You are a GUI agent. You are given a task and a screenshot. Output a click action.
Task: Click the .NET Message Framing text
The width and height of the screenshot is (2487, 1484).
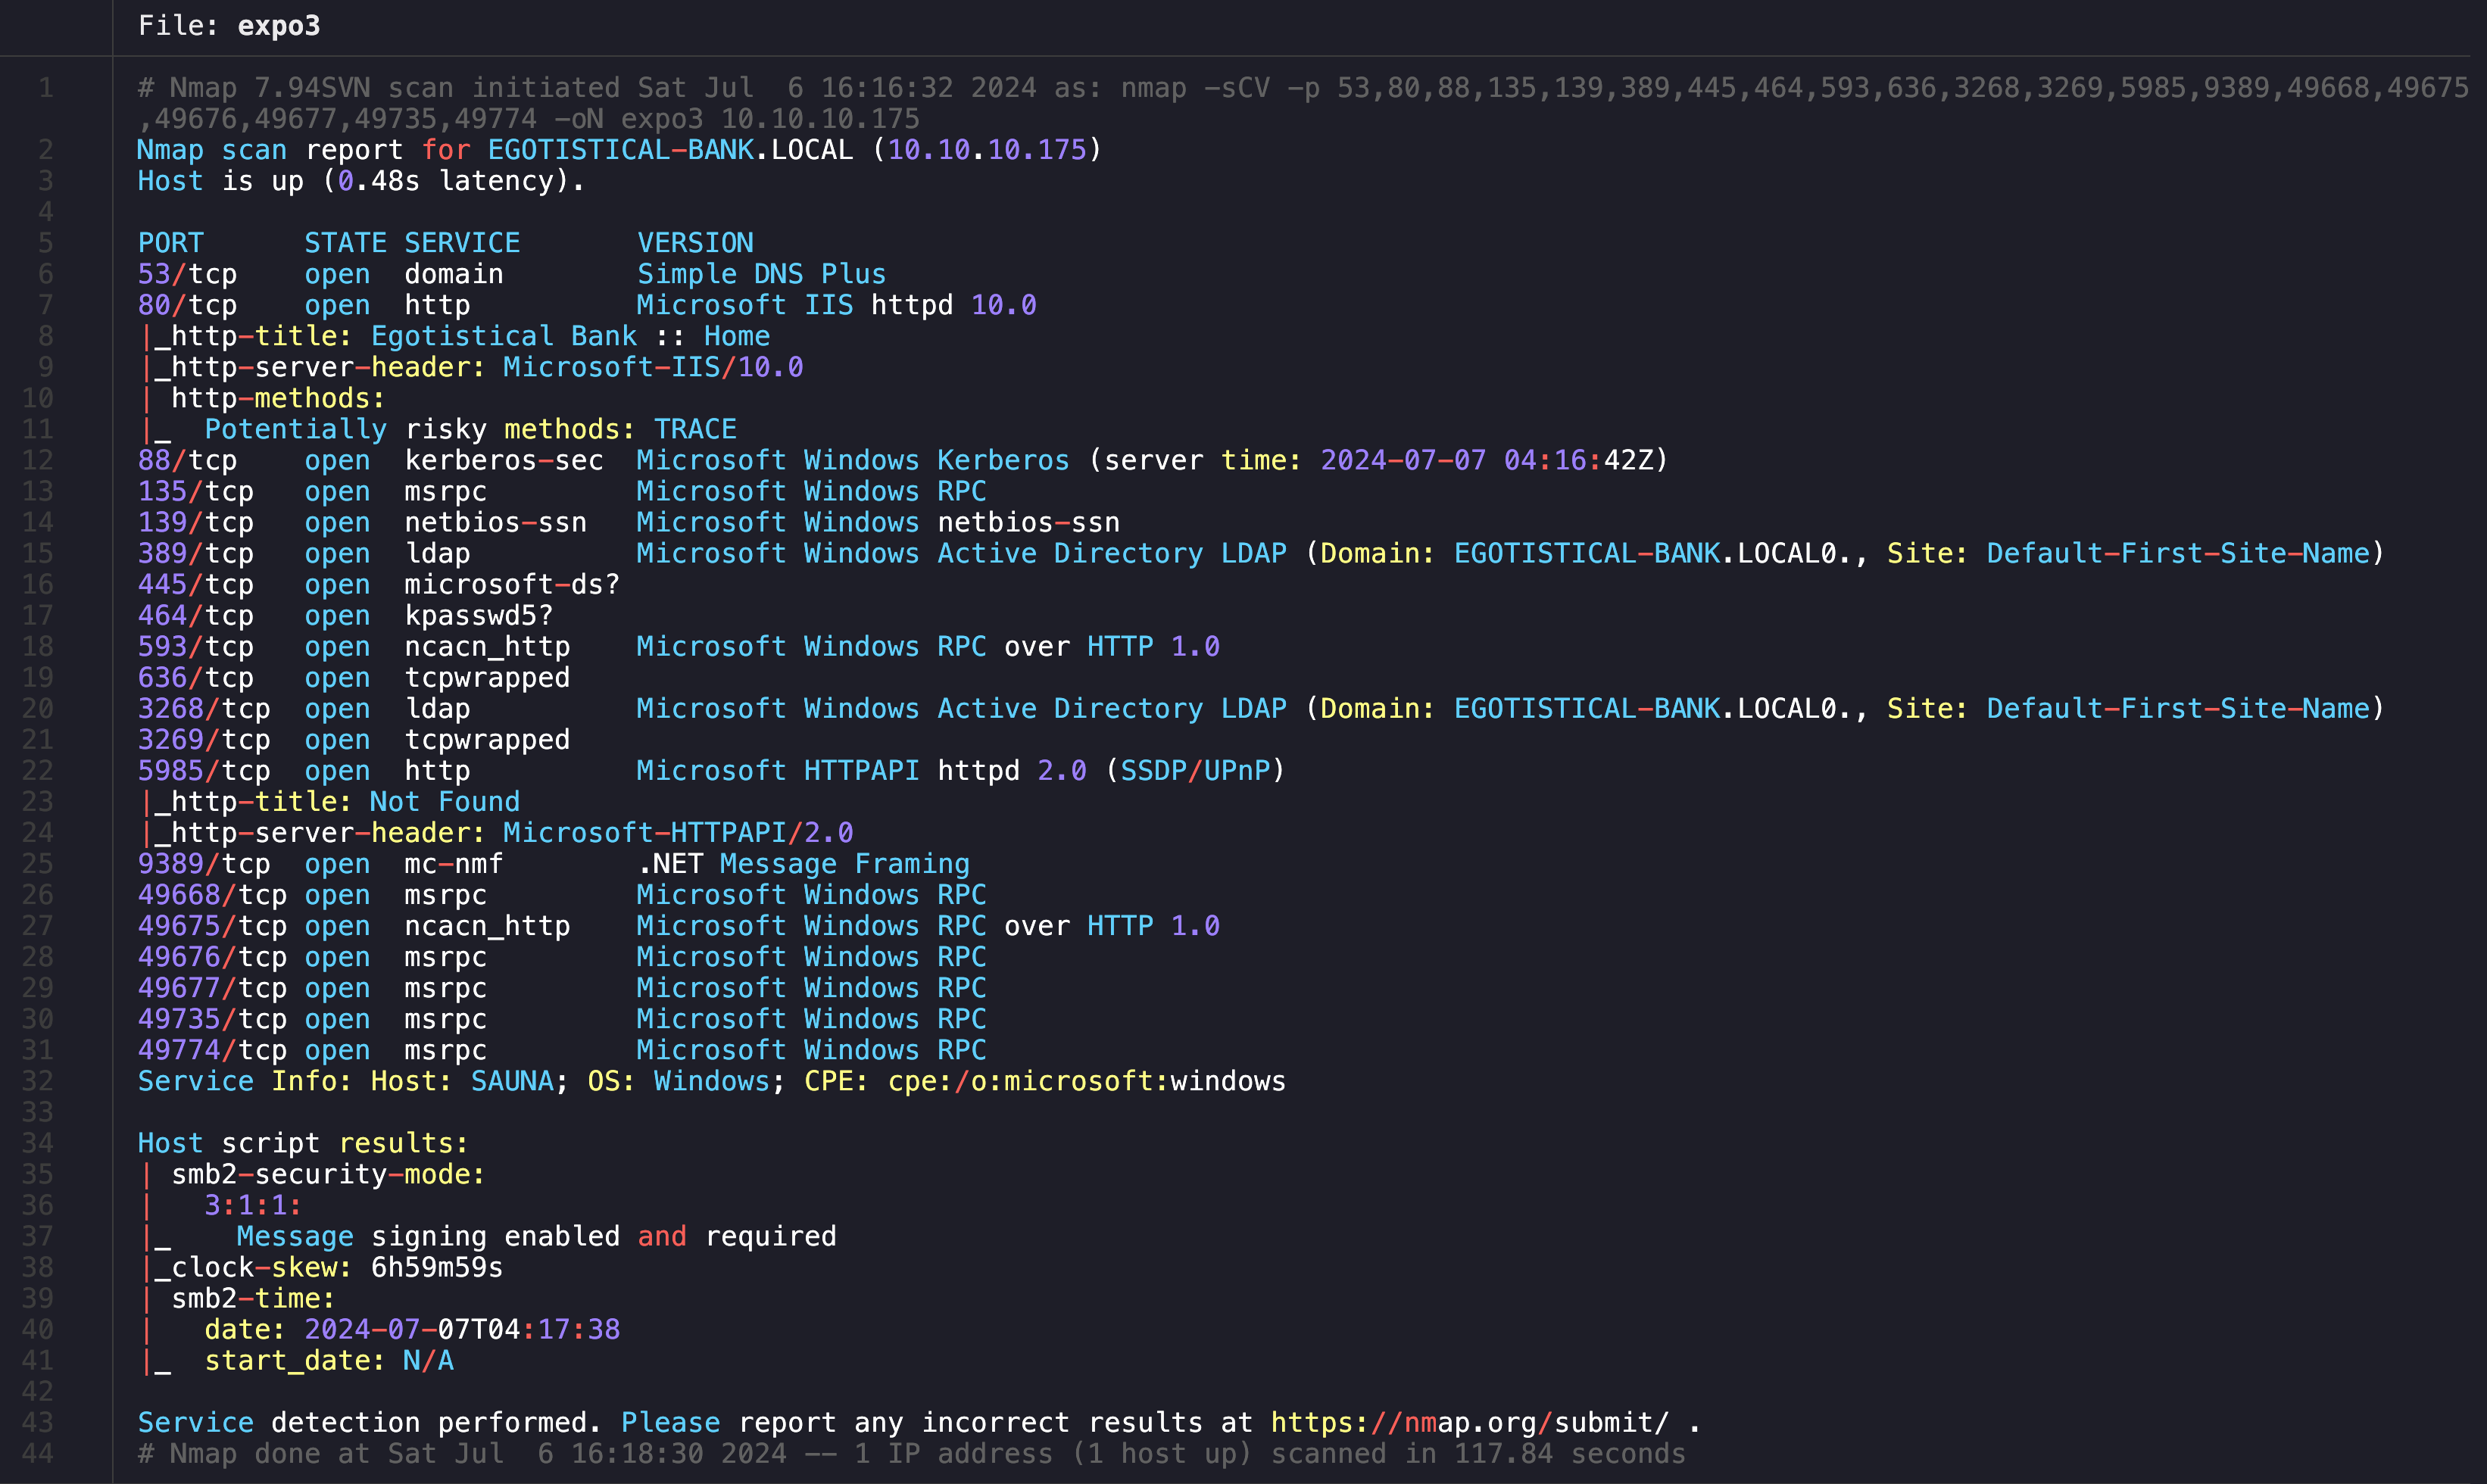coord(803,863)
